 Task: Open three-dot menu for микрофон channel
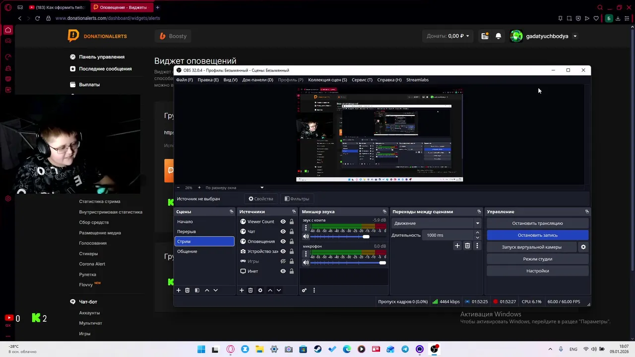coord(306,254)
